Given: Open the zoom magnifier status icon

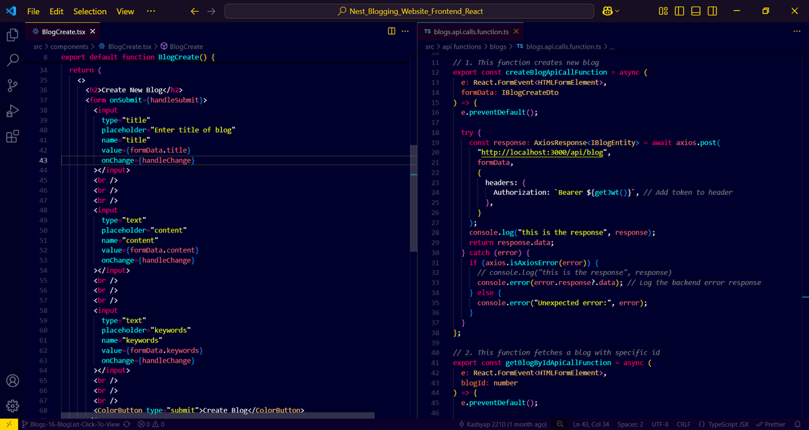Looking at the screenshot, I should pos(560,424).
